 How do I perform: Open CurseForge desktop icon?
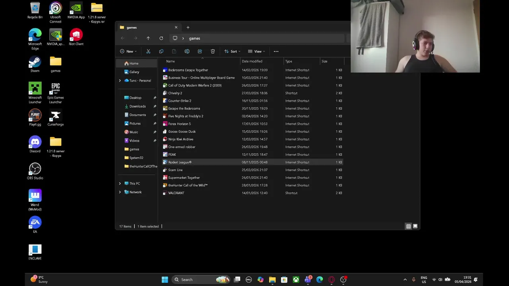click(x=55, y=118)
